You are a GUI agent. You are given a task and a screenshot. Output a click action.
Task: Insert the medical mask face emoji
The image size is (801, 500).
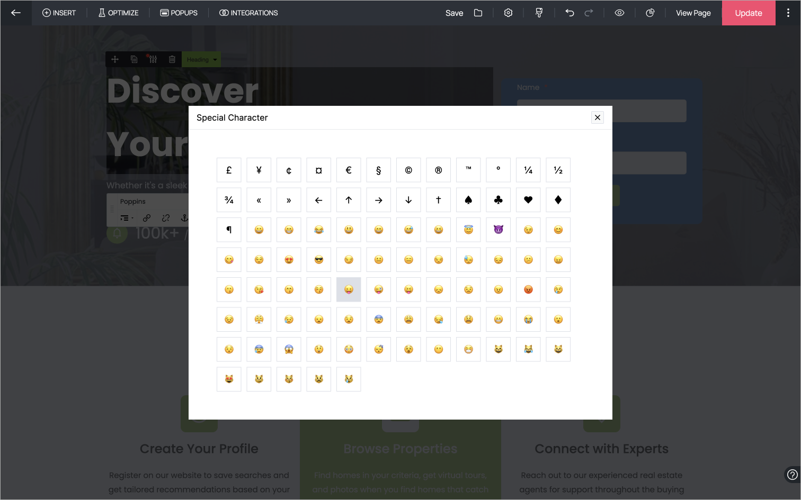468,350
